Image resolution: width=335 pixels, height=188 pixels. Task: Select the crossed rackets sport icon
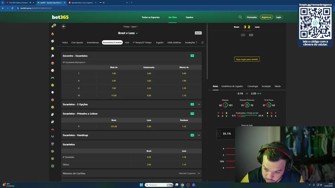click(53, 137)
